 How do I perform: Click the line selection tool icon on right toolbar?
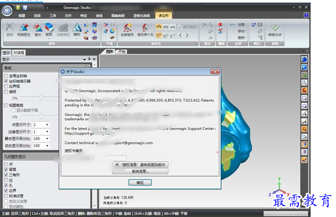pyautogui.click(x=304, y=113)
